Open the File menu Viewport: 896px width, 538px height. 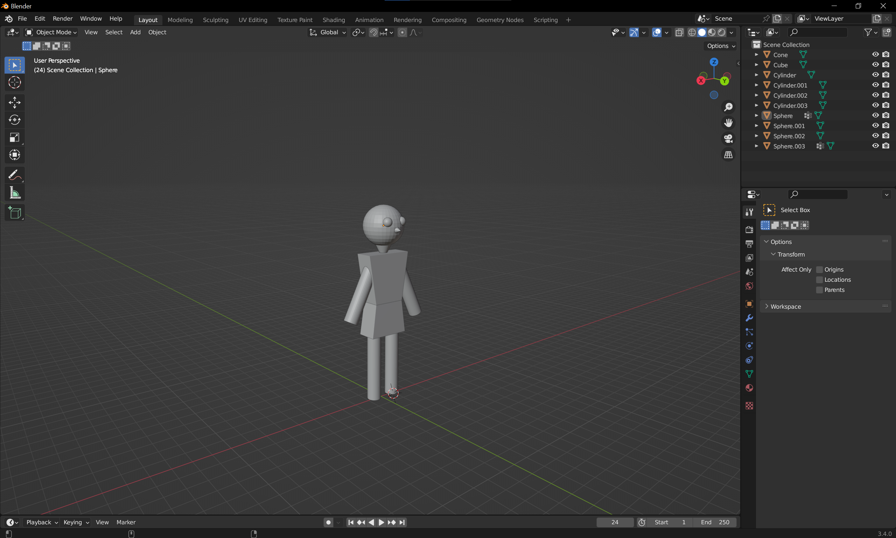pos(22,19)
